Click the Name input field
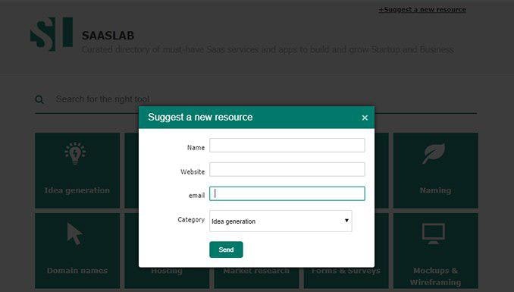 pos(287,146)
